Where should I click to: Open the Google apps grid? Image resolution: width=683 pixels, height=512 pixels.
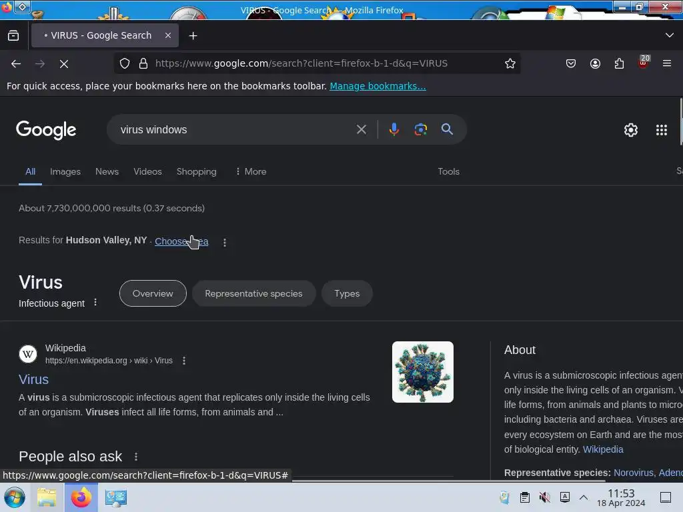coord(661,130)
